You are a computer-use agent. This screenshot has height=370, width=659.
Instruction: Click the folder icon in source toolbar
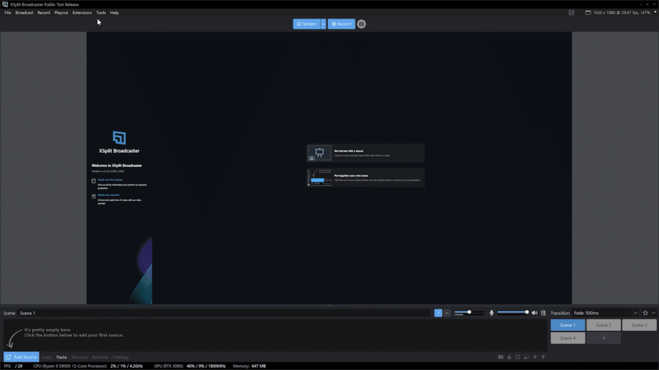click(x=501, y=357)
